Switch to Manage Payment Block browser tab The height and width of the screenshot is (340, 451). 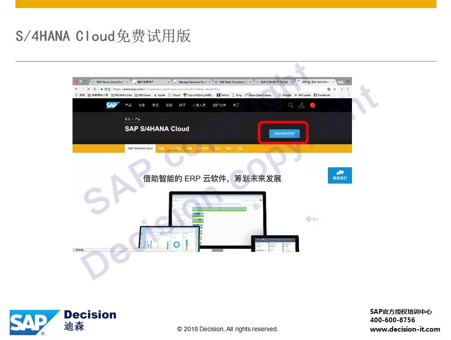[192, 82]
